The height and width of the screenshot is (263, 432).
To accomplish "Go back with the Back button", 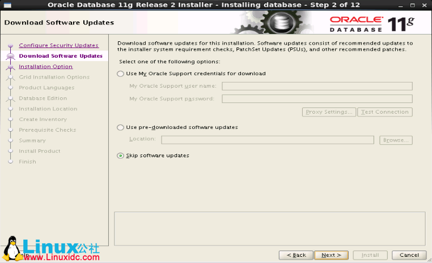I will point(296,255).
